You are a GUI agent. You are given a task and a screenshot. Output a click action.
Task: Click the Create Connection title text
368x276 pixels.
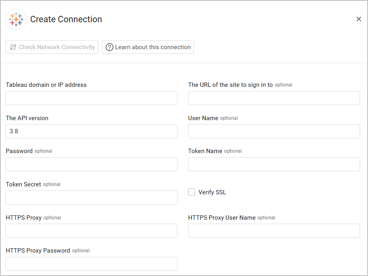(x=66, y=19)
